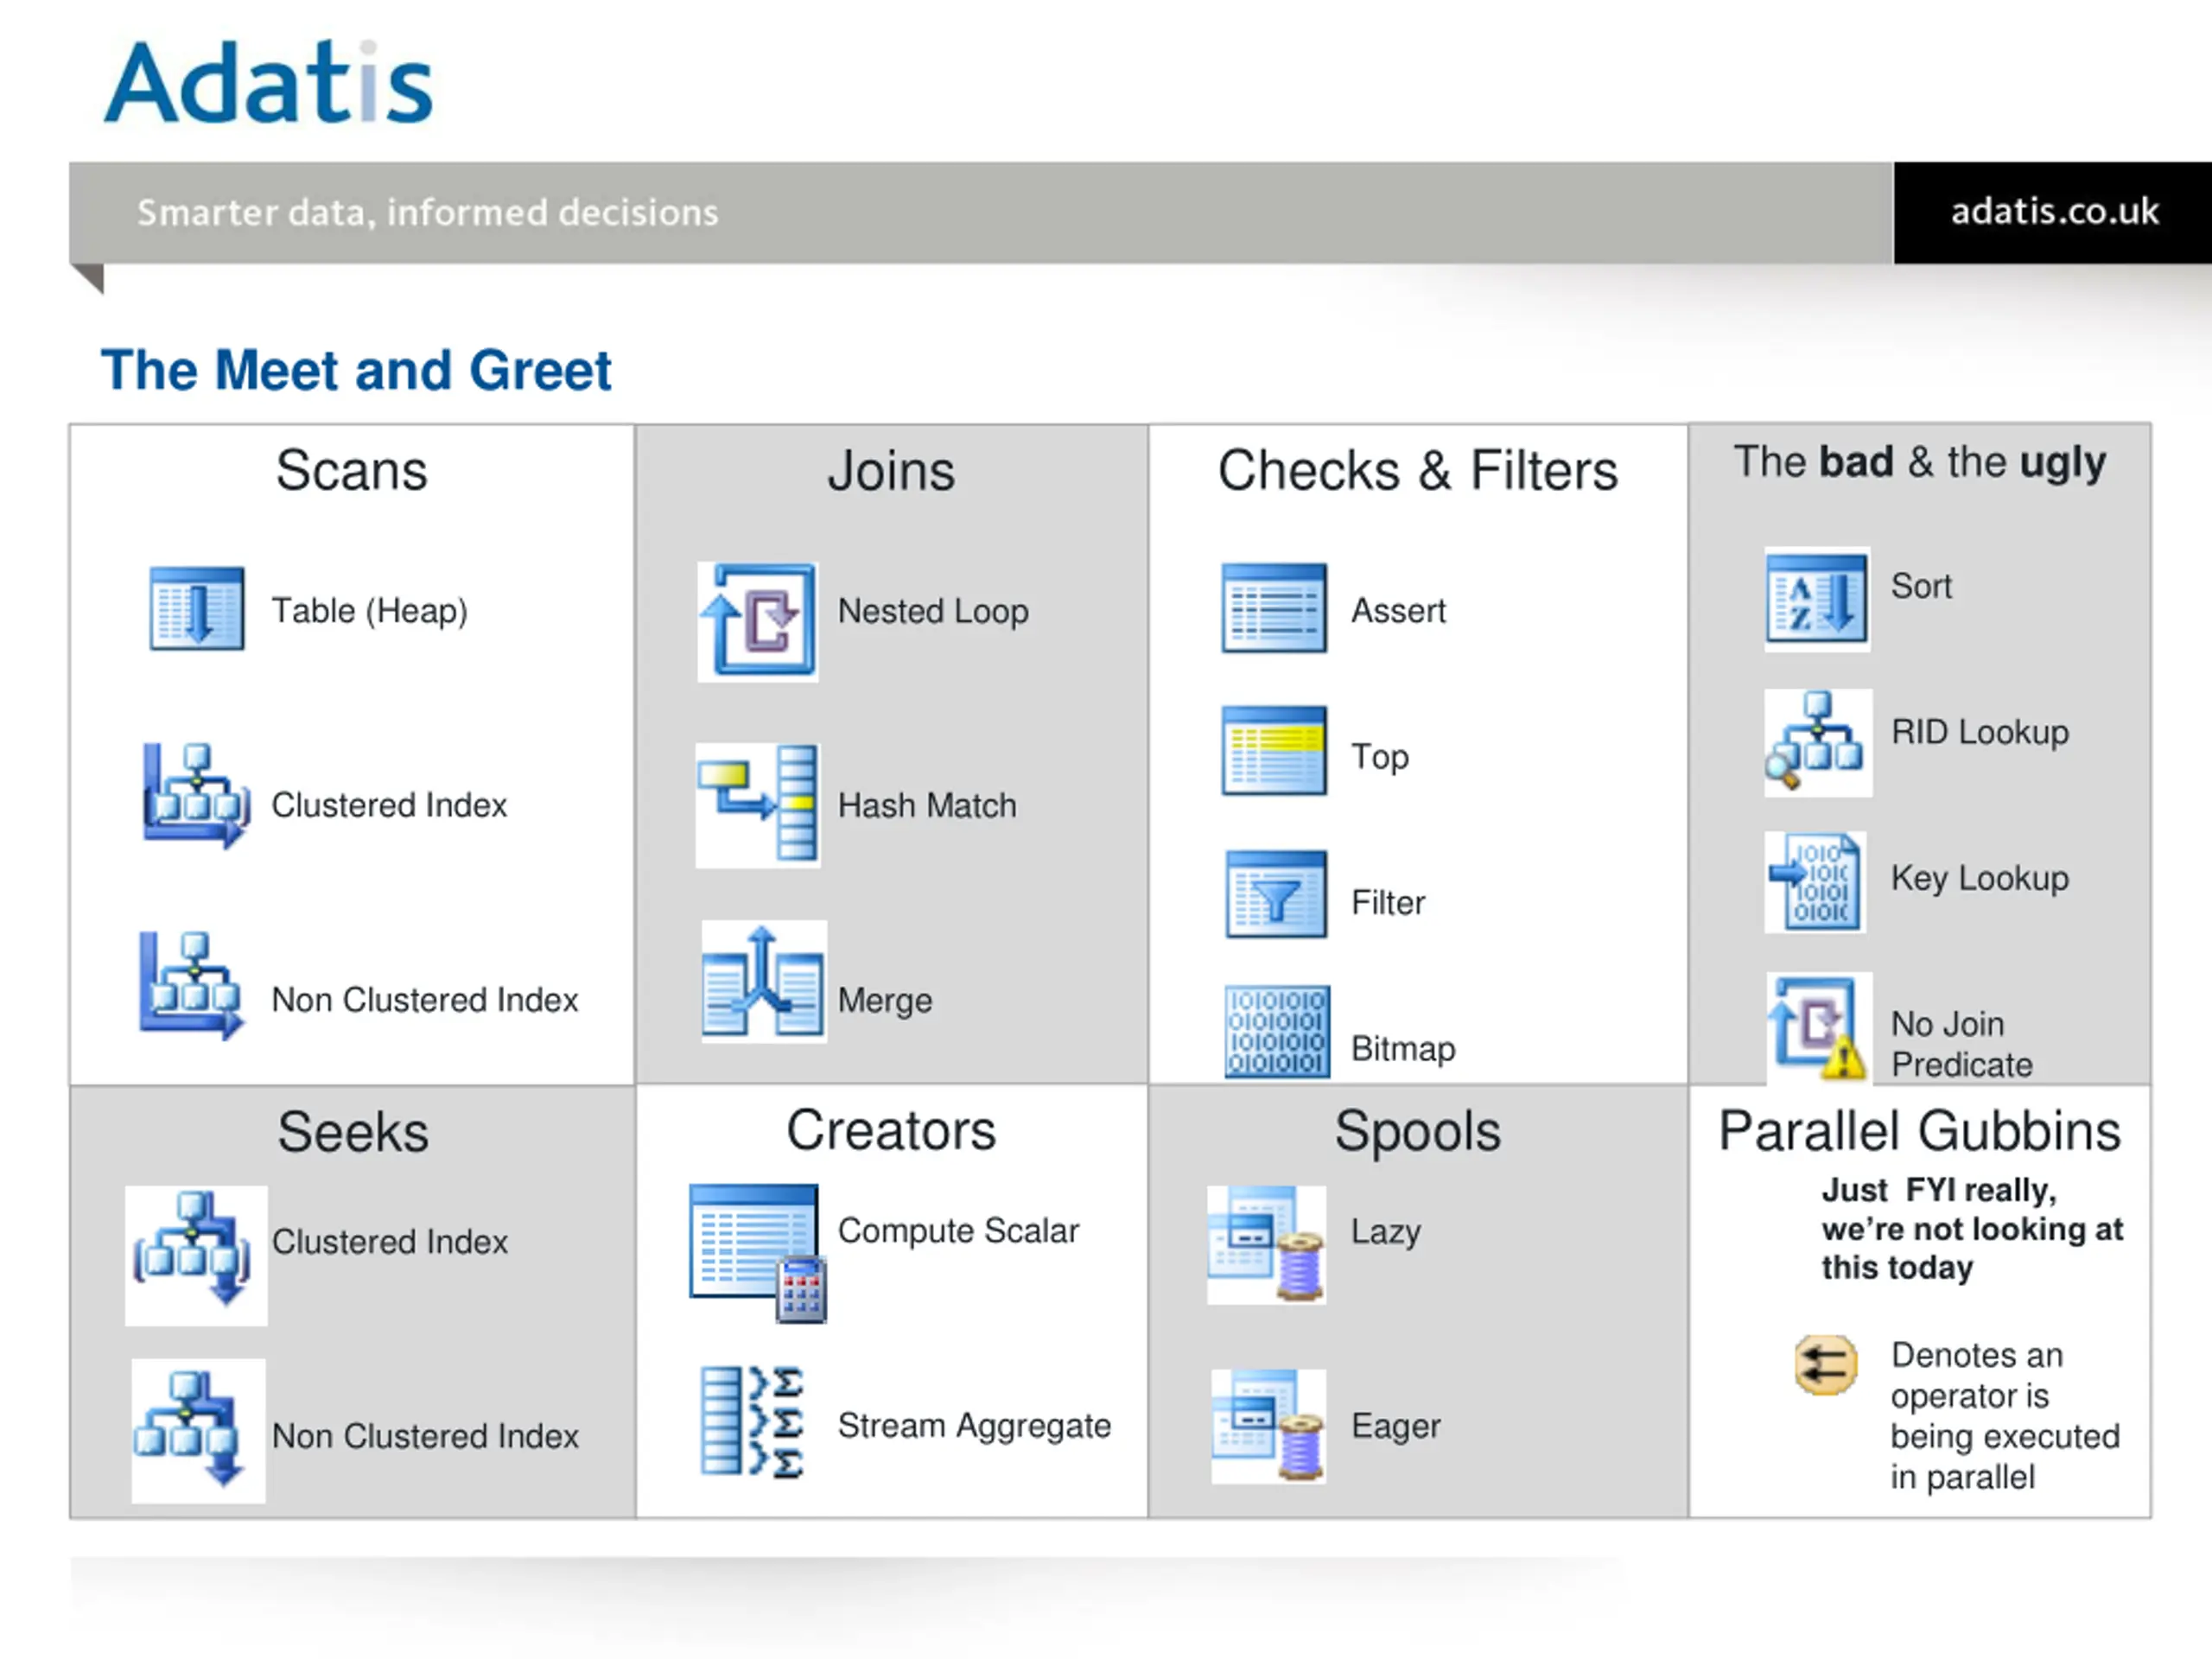Select the Lazy spool icon

[x=1266, y=1244]
